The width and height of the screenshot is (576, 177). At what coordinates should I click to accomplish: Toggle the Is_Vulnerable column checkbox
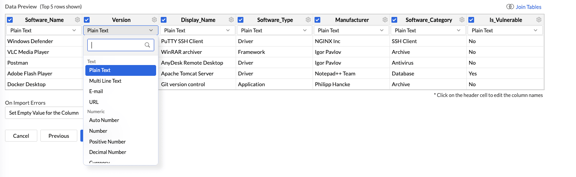(x=471, y=20)
